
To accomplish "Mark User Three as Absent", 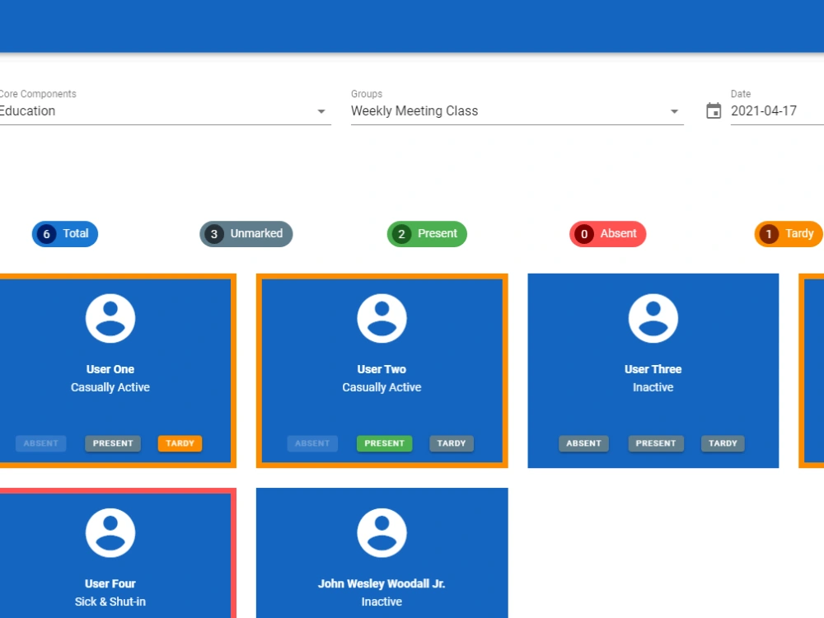I will (583, 443).
